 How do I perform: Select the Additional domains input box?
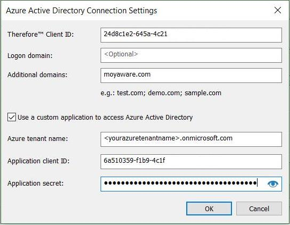click(x=191, y=76)
